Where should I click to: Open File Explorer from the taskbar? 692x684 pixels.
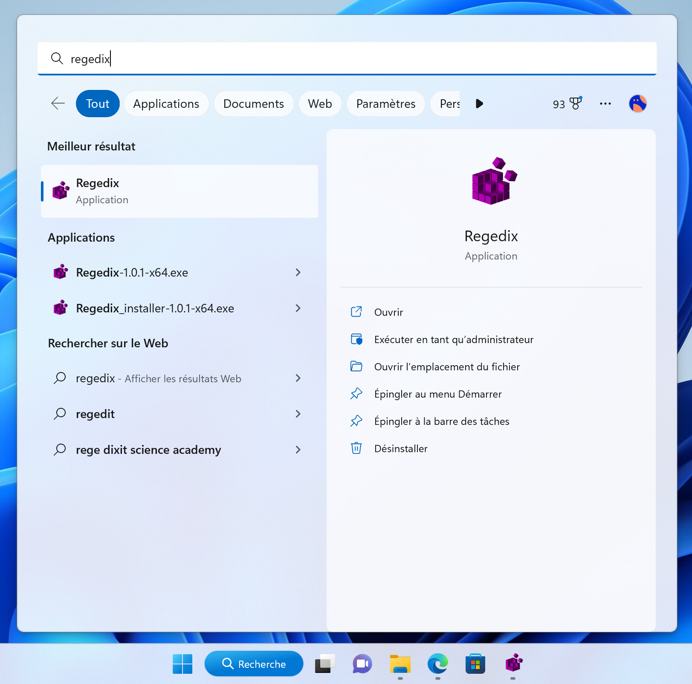(400, 664)
